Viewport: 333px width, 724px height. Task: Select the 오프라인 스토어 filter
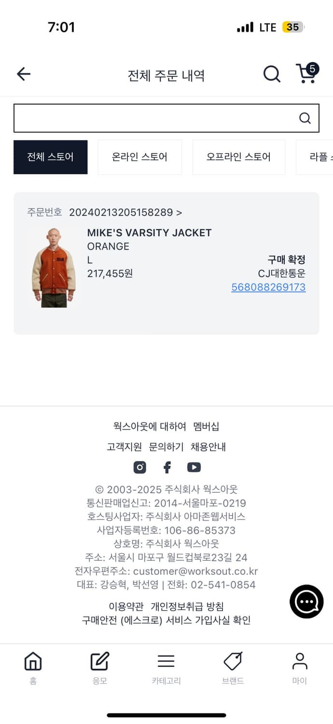pyautogui.click(x=238, y=157)
